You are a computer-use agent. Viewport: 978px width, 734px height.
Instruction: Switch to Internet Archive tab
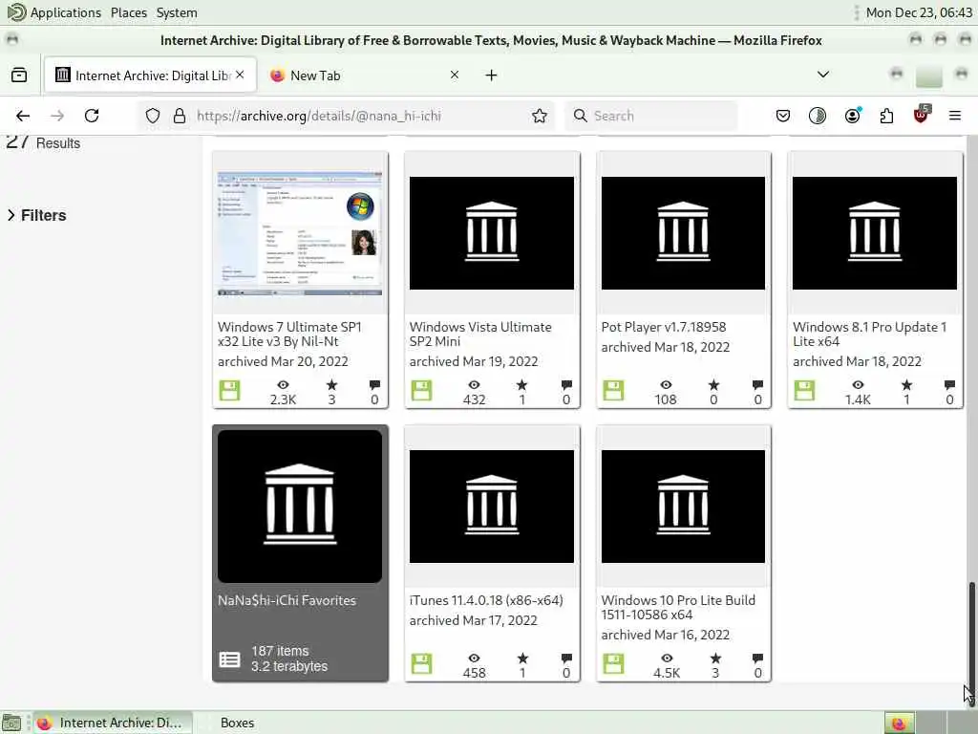pos(150,76)
